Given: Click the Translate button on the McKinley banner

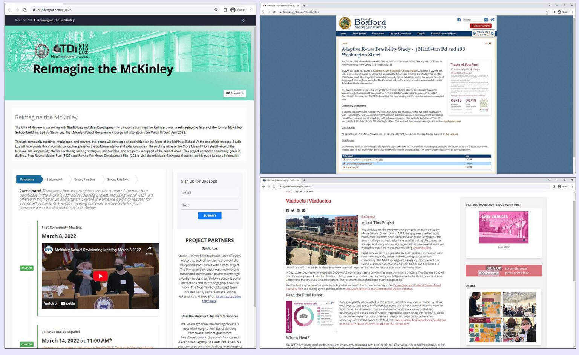Looking at the screenshot, I should pyautogui.click(x=234, y=93).
